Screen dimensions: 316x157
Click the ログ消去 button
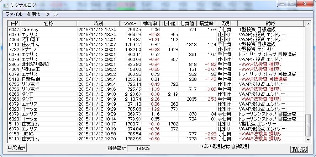click(x=17, y=148)
